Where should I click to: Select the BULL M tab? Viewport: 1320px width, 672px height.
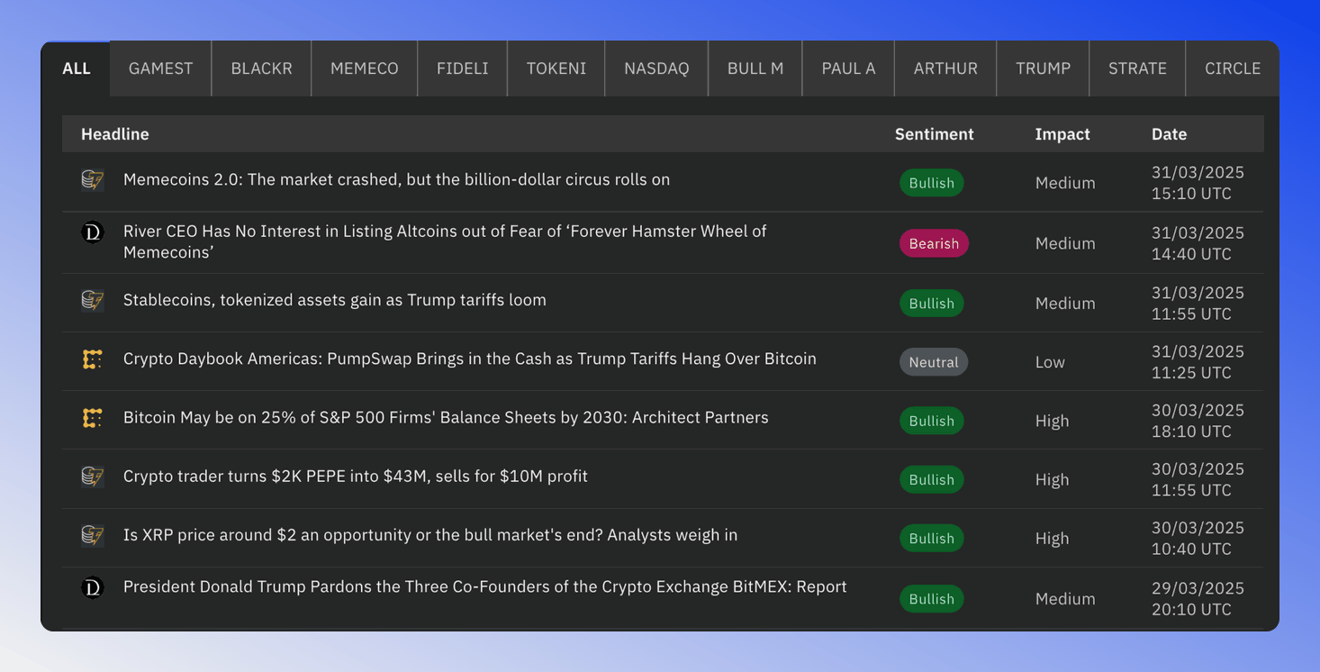[x=755, y=68]
